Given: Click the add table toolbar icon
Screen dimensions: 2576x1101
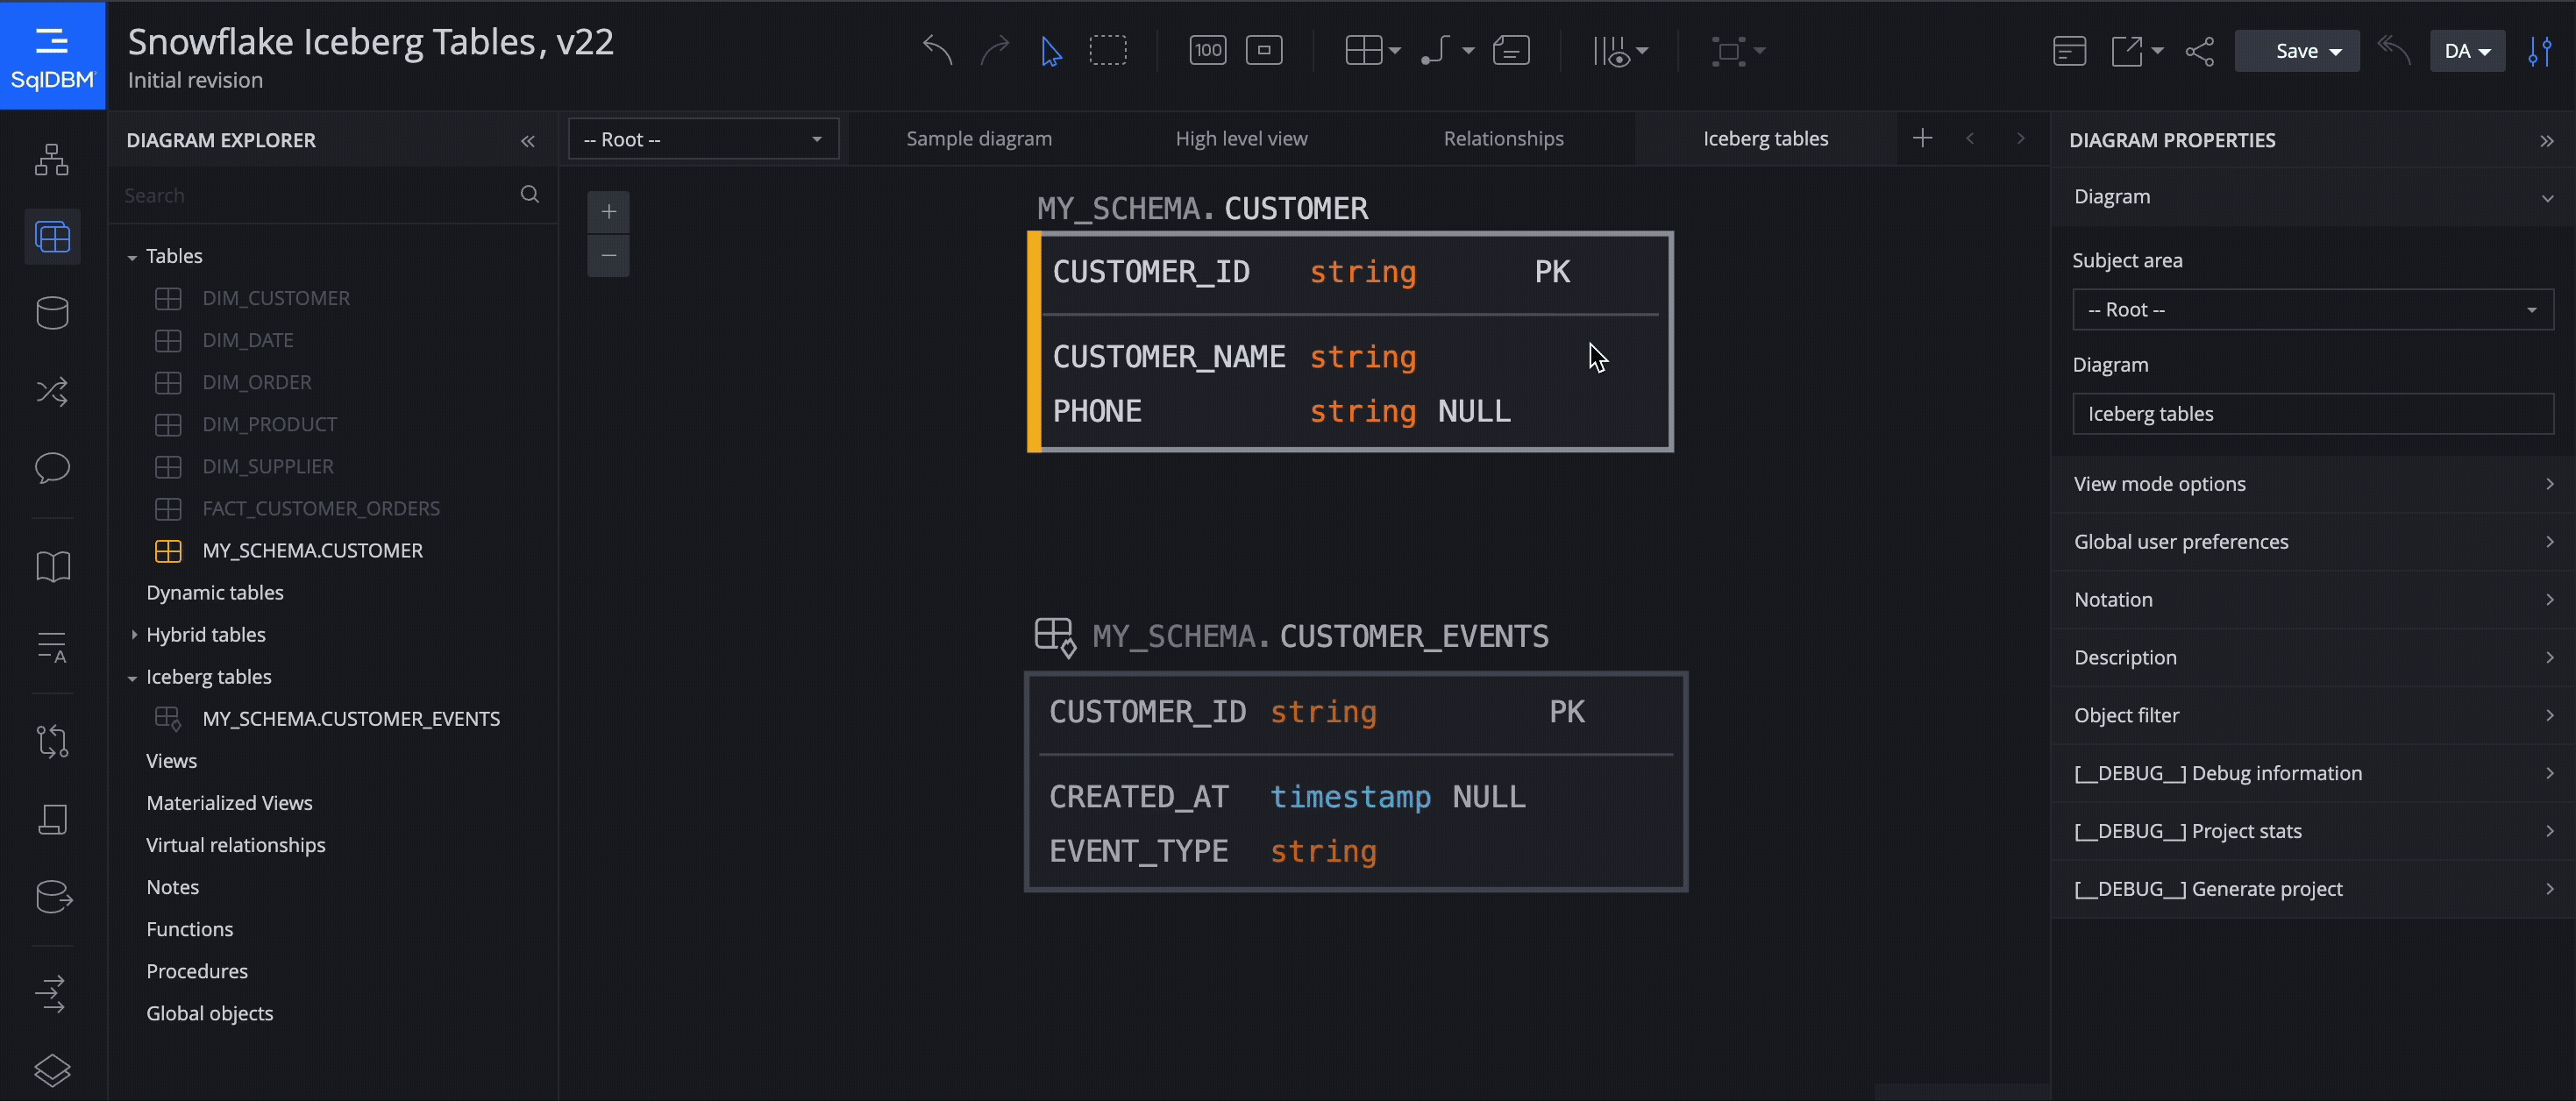Looking at the screenshot, I should 1364,50.
